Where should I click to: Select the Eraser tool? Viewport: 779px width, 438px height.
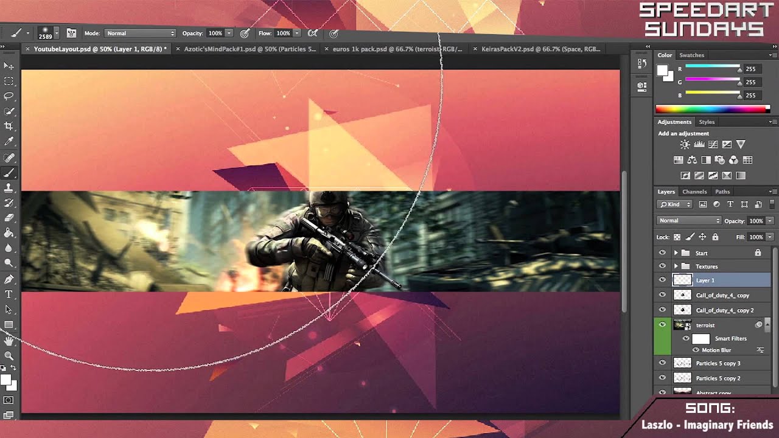[x=9, y=218]
